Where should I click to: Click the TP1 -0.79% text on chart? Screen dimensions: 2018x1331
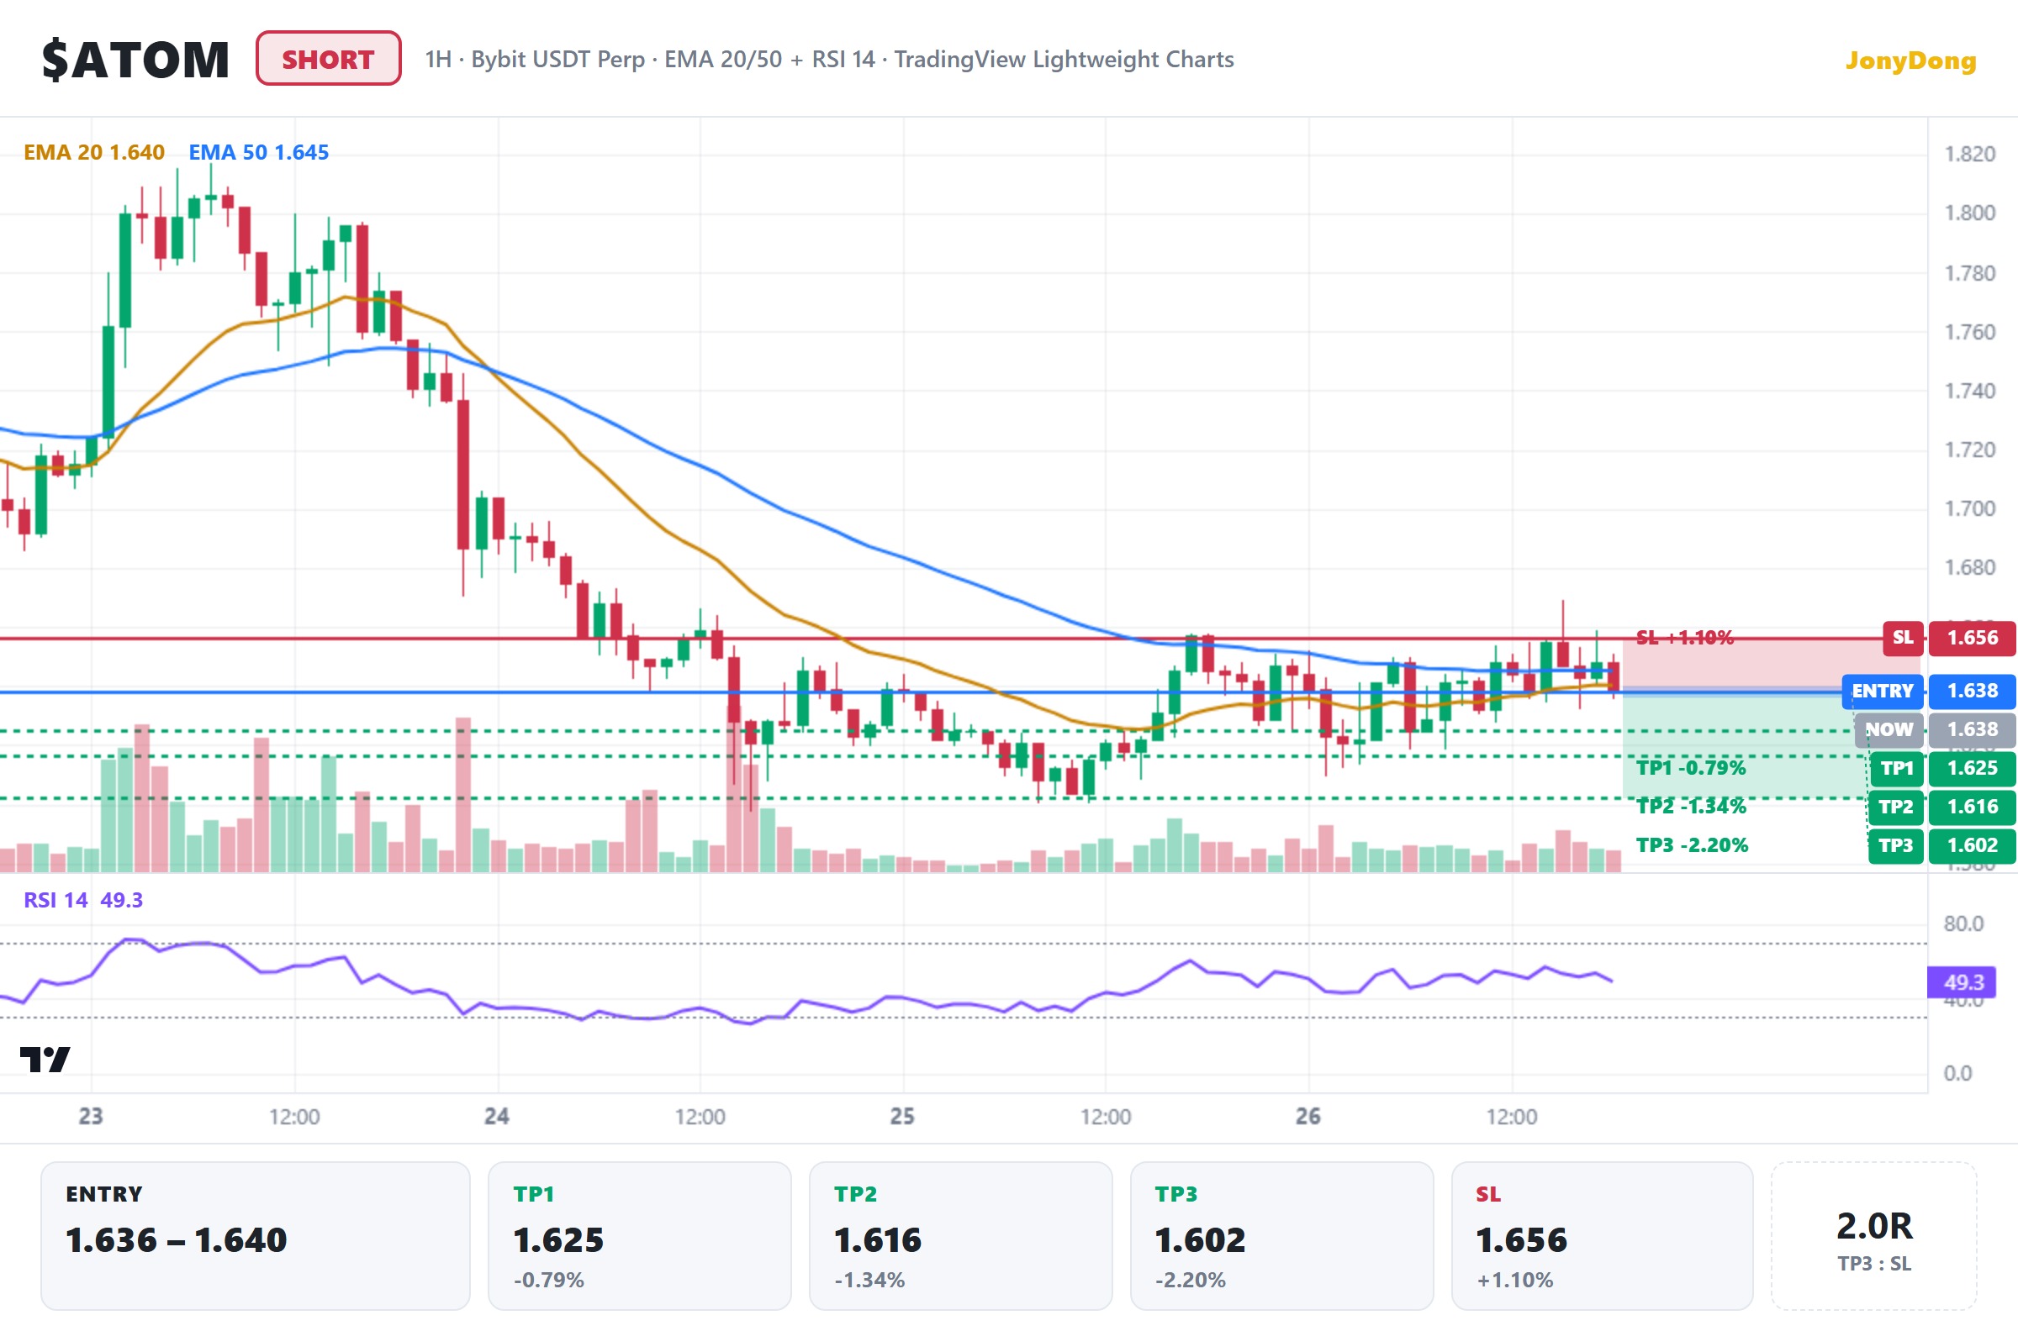coord(1691,768)
